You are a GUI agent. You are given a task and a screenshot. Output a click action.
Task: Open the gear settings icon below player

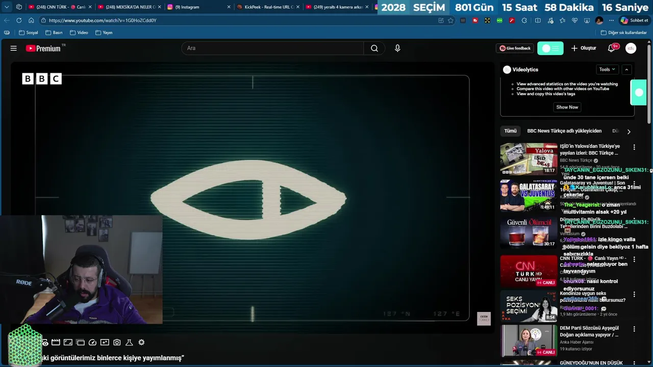click(141, 343)
